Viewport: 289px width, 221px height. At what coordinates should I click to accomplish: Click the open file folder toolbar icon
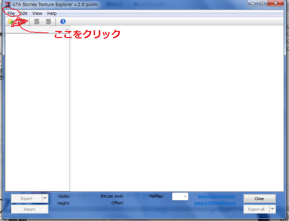coord(11,22)
